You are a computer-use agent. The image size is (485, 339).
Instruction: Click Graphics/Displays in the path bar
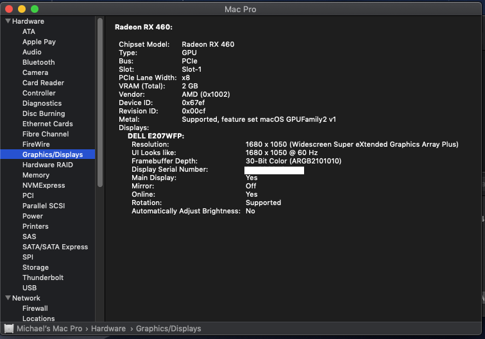click(x=169, y=329)
